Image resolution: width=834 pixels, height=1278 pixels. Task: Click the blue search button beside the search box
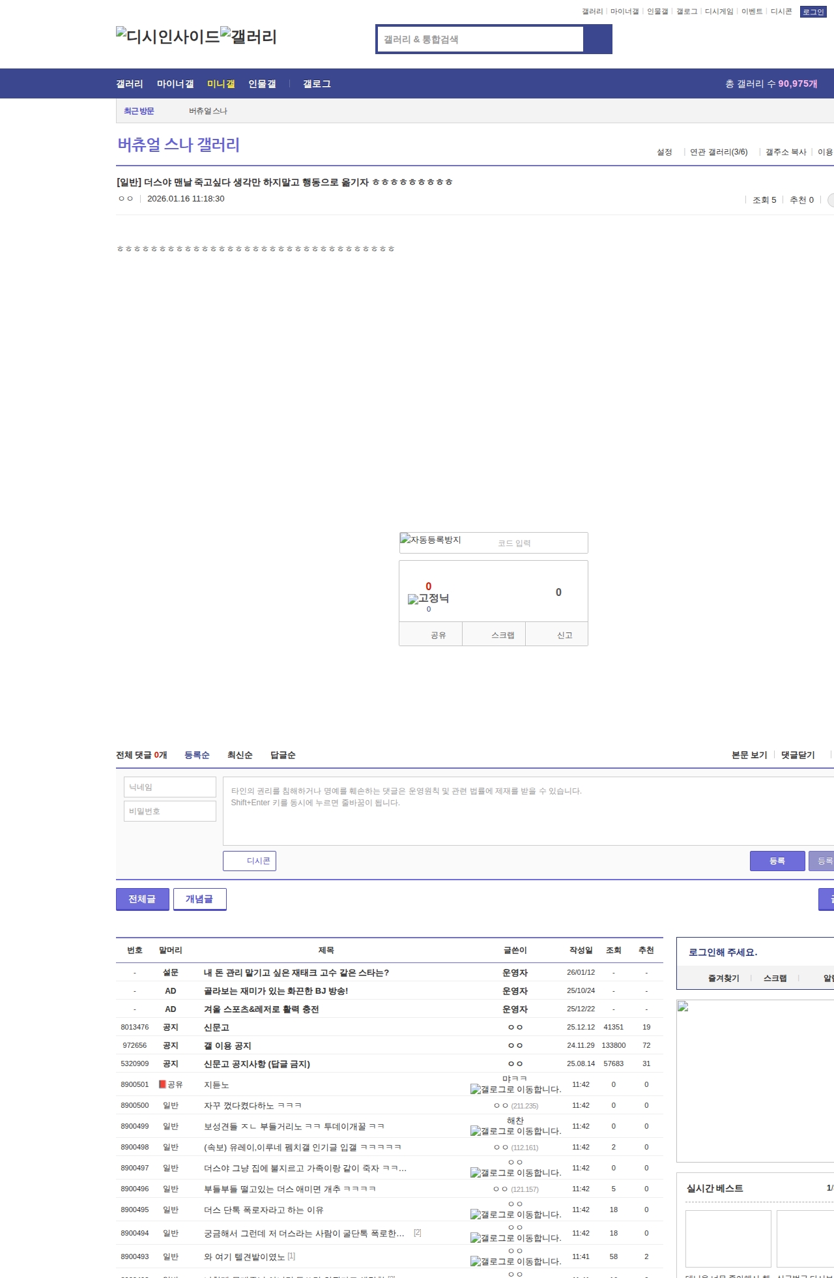click(x=597, y=39)
